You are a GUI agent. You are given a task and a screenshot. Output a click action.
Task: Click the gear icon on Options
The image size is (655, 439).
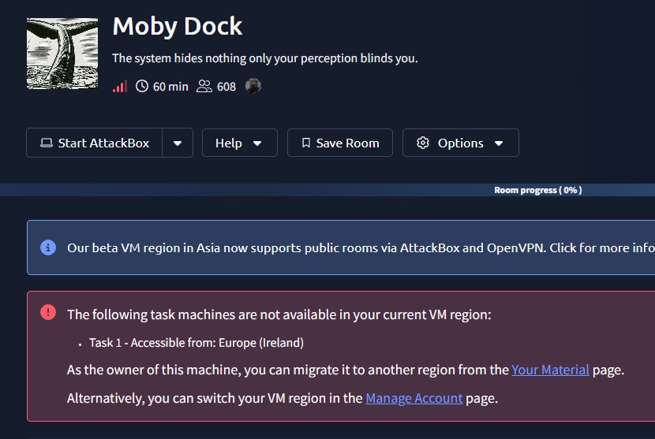[423, 143]
